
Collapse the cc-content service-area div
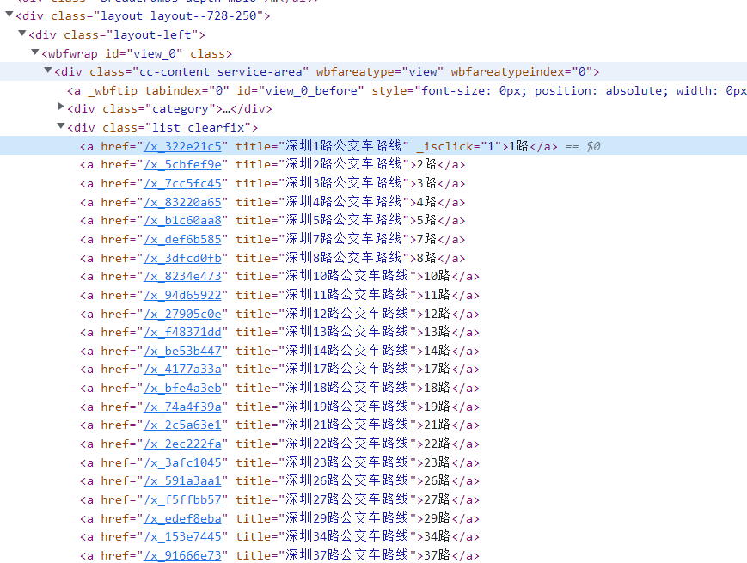pyautogui.click(x=47, y=70)
